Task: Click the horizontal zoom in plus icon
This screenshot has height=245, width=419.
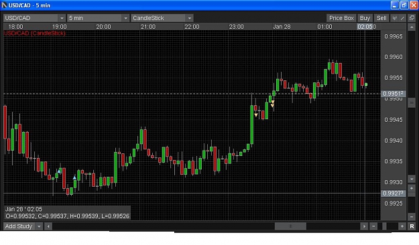Action: click(402, 226)
